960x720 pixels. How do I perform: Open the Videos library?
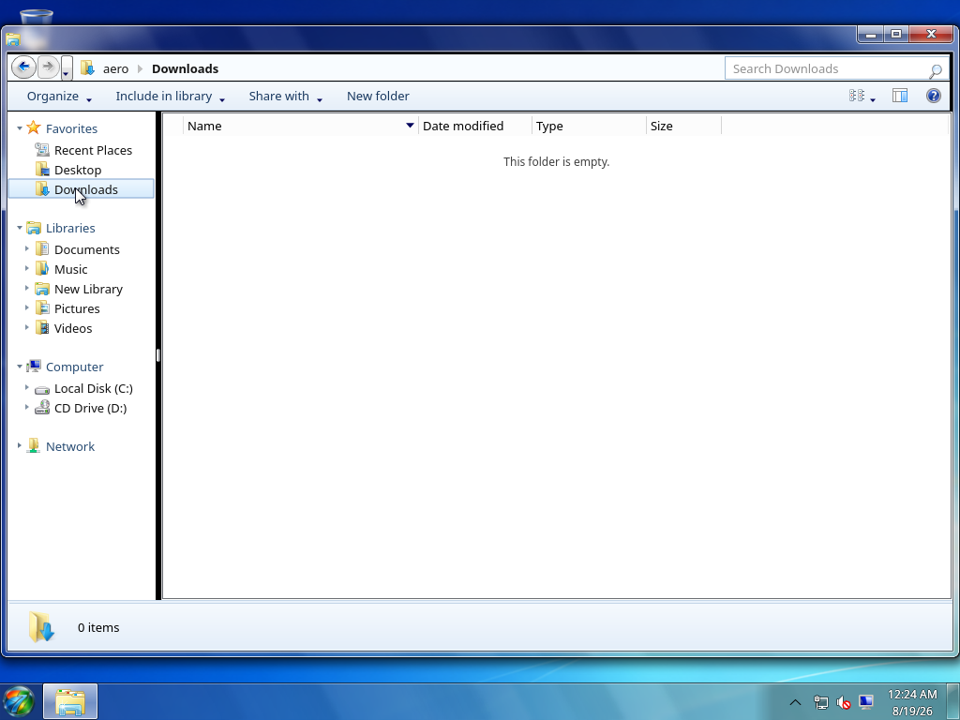pos(73,327)
